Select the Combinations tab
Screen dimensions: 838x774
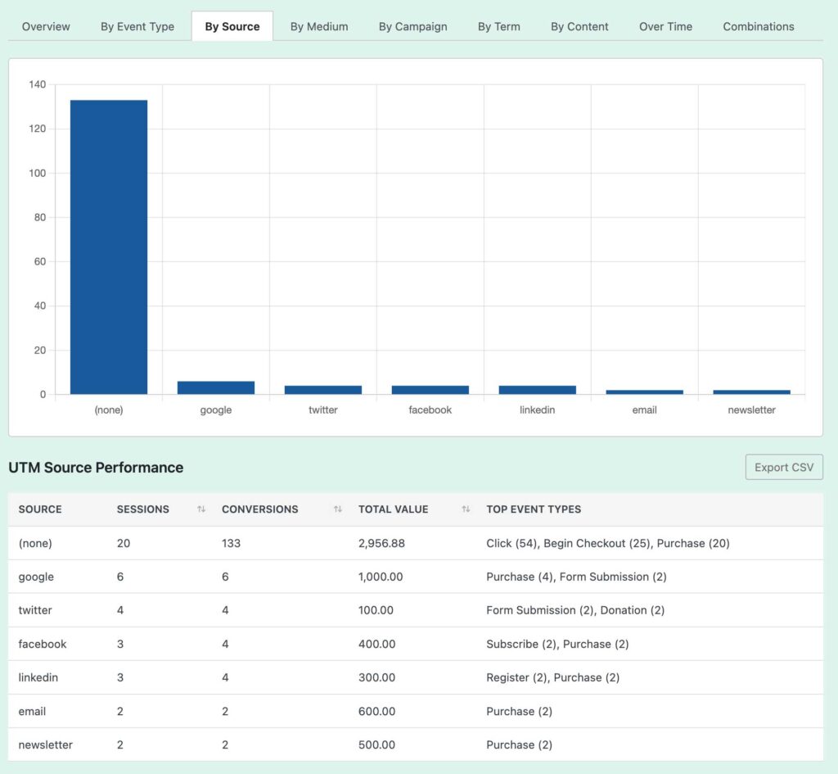pos(758,26)
